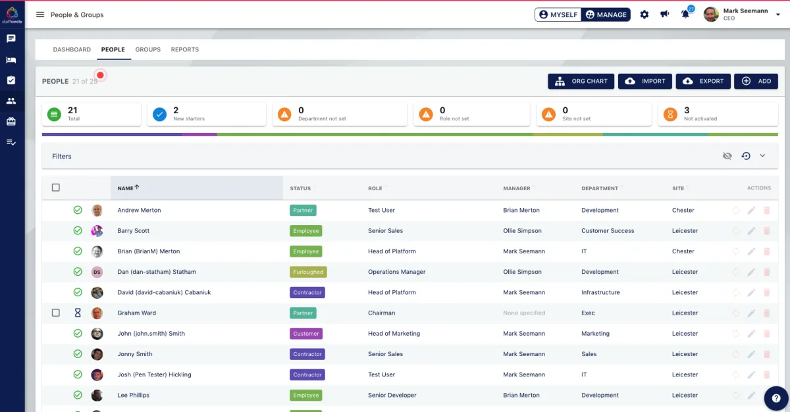Delete David Cabaniuk with trash icon
This screenshot has height=412, width=790.
click(x=766, y=292)
